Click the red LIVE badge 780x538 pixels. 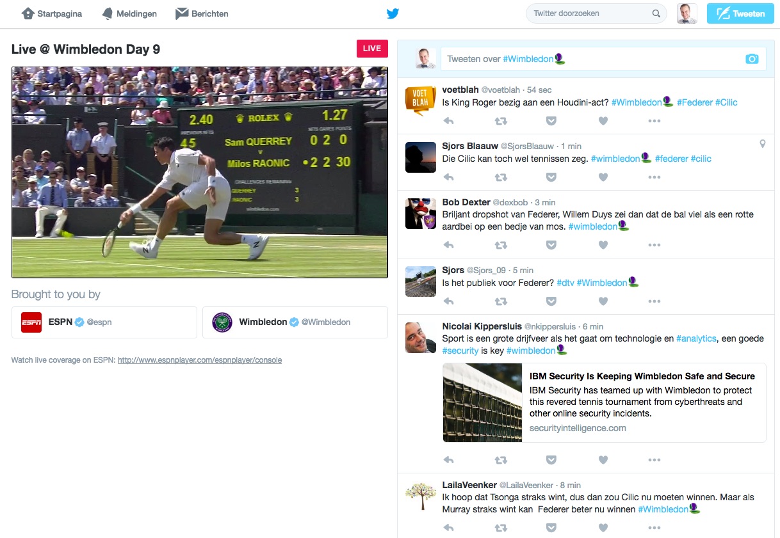[x=372, y=48]
